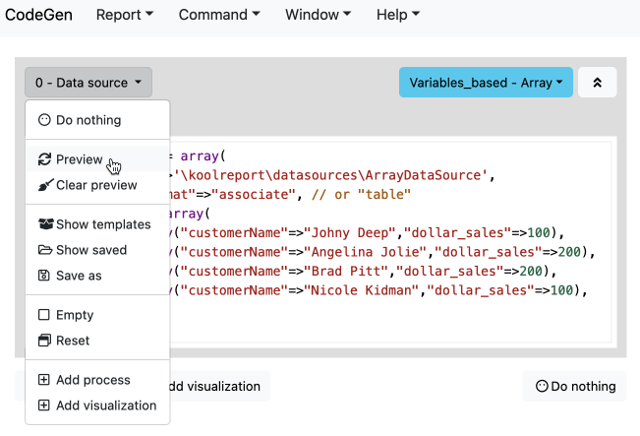Click the // or "table" comment in code
Image resolution: width=640 pixels, height=436 pixels.
[x=361, y=194]
